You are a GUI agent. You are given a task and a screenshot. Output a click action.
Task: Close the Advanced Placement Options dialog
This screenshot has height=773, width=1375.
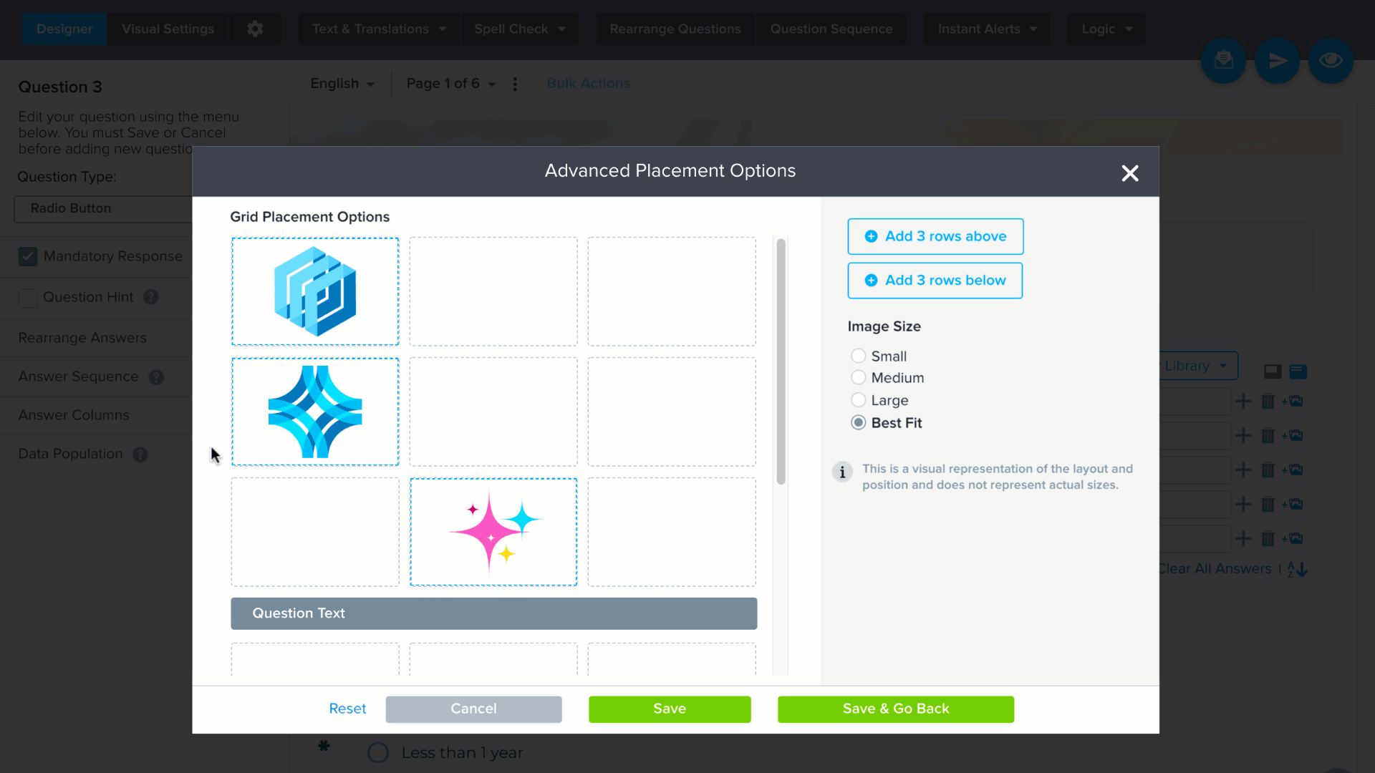pyautogui.click(x=1130, y=173)
